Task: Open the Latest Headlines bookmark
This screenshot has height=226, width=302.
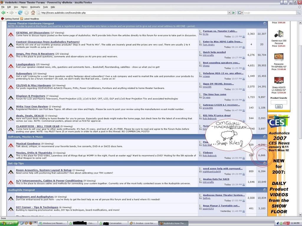Action: (x=30, y=19)
